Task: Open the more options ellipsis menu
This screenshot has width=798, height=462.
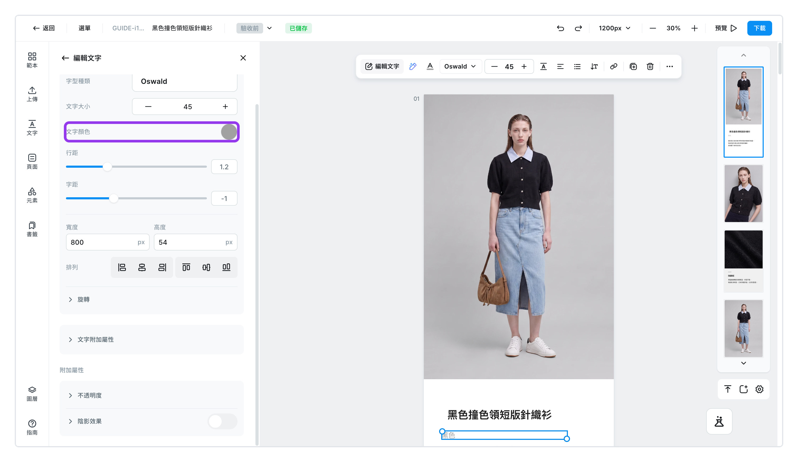Action: pos(669,66)
